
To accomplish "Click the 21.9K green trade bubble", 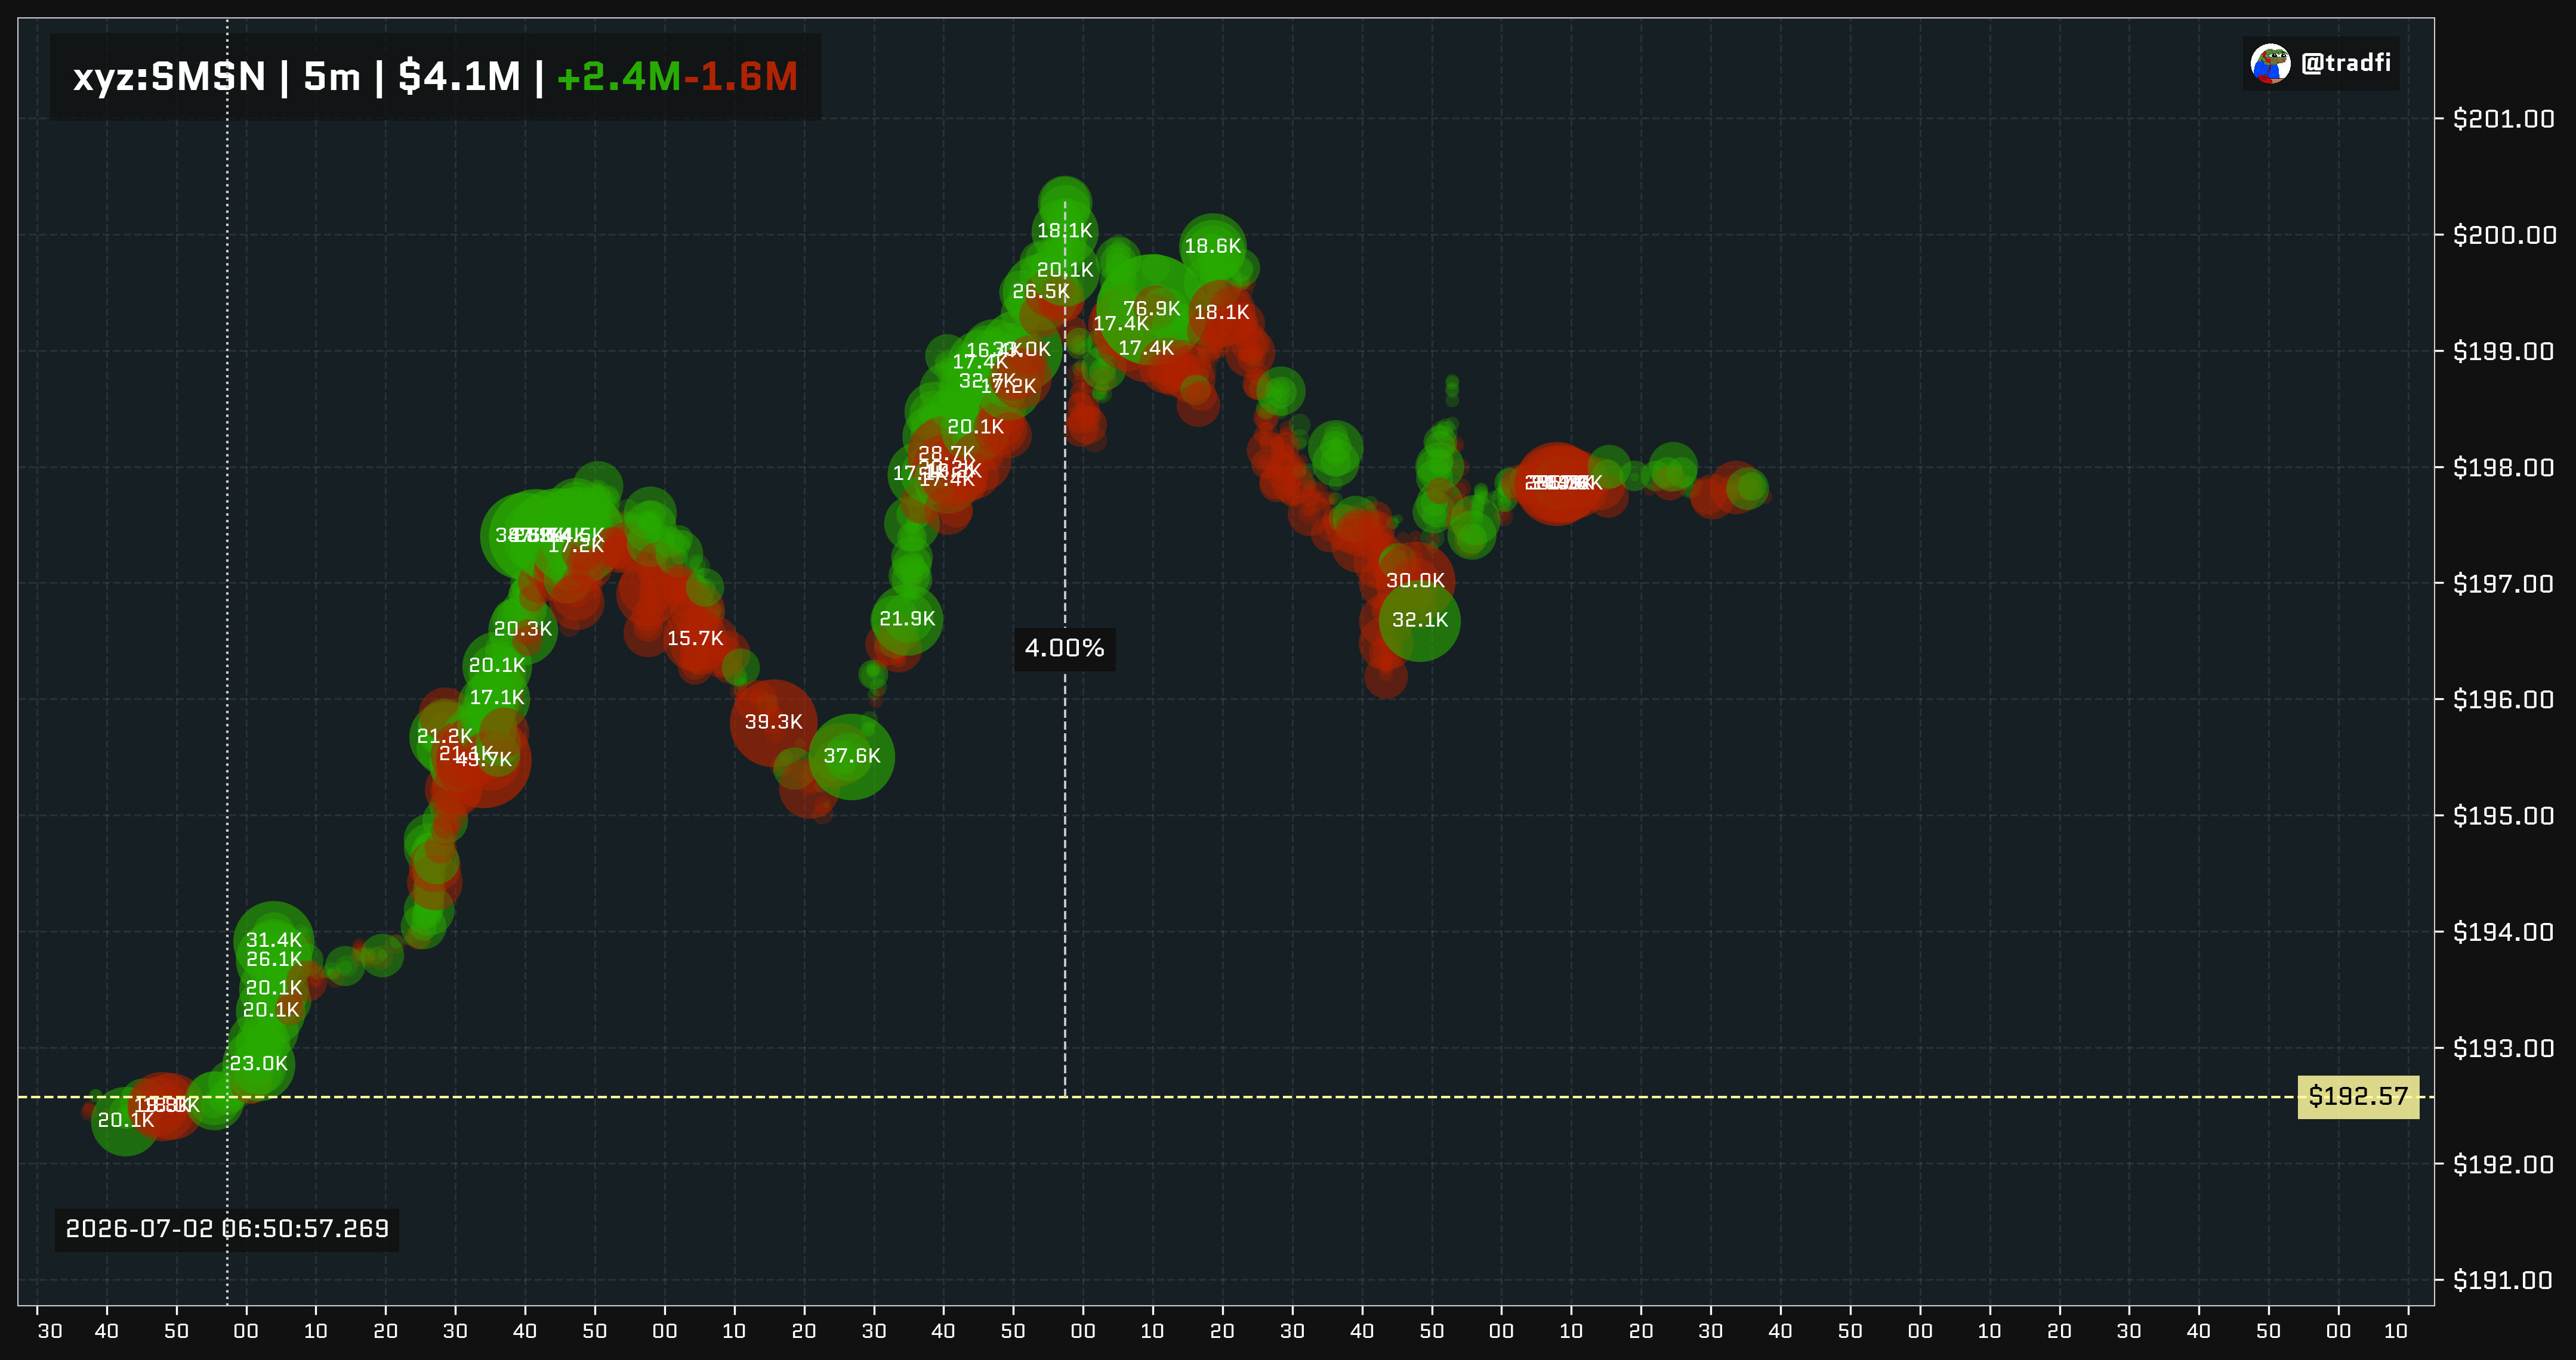I will (x=907, y=618).
